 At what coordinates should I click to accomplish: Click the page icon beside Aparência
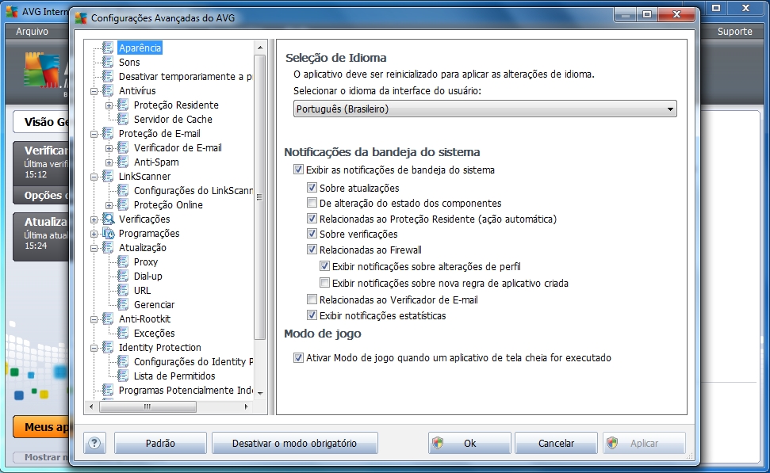pos(108,48)
